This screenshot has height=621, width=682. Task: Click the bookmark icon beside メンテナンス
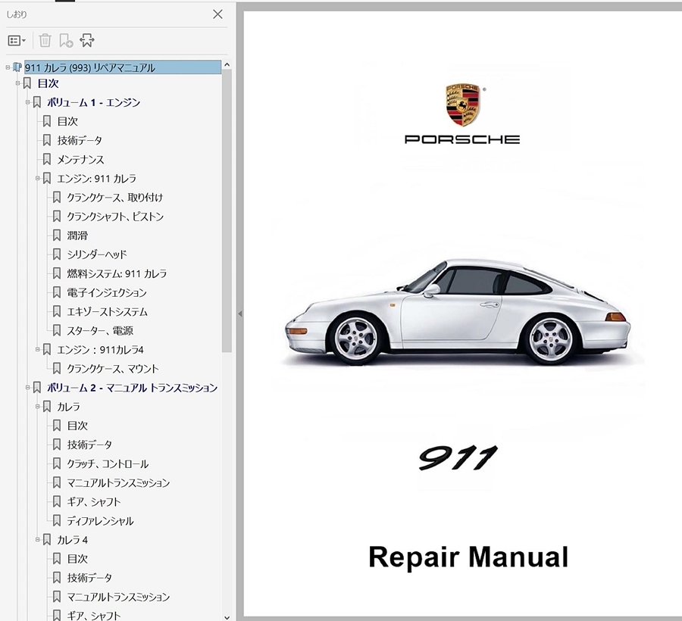coord(47,160)
